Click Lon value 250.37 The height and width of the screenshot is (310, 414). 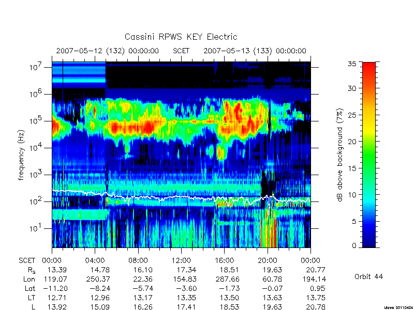tap(98, 279)
